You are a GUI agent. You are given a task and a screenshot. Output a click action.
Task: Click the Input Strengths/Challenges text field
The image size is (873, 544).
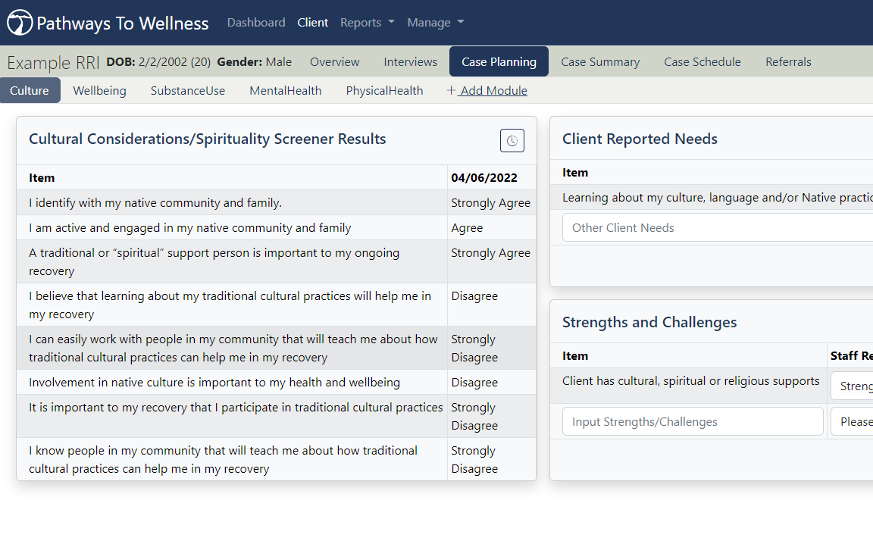pyautogui.click(x=693, y=421)
